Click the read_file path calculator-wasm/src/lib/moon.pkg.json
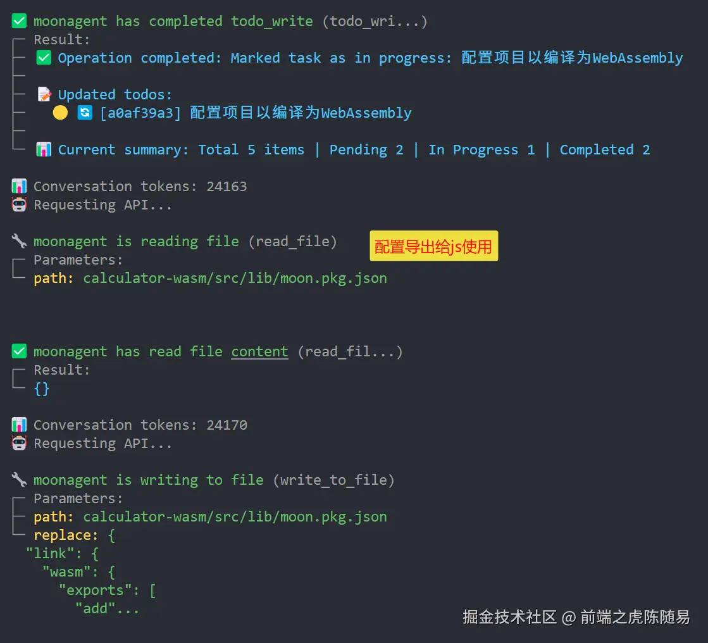 tap(235, 278)
